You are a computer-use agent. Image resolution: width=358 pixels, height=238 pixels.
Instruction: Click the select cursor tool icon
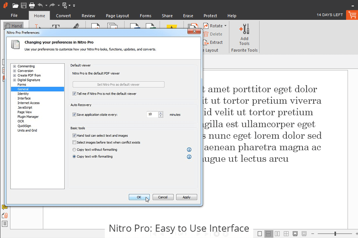65,5
